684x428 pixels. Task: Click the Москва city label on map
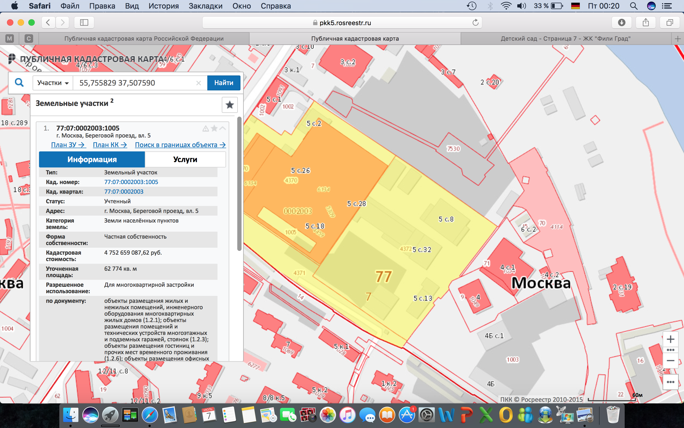[541, 283]
